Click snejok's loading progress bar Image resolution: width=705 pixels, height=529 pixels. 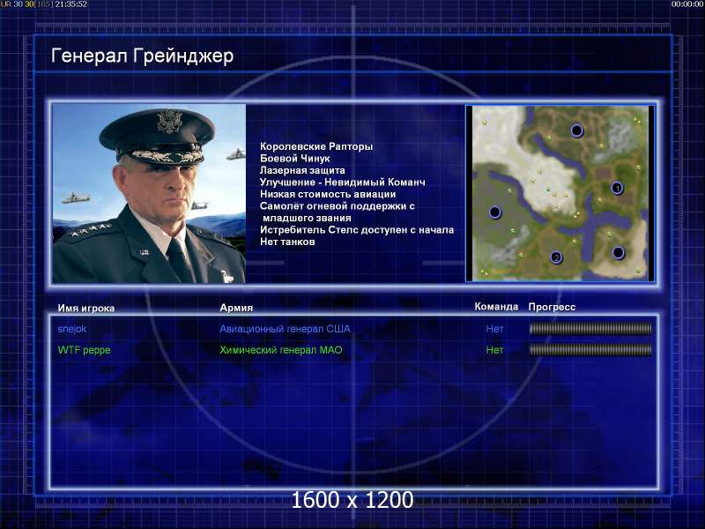pos(590,329)
